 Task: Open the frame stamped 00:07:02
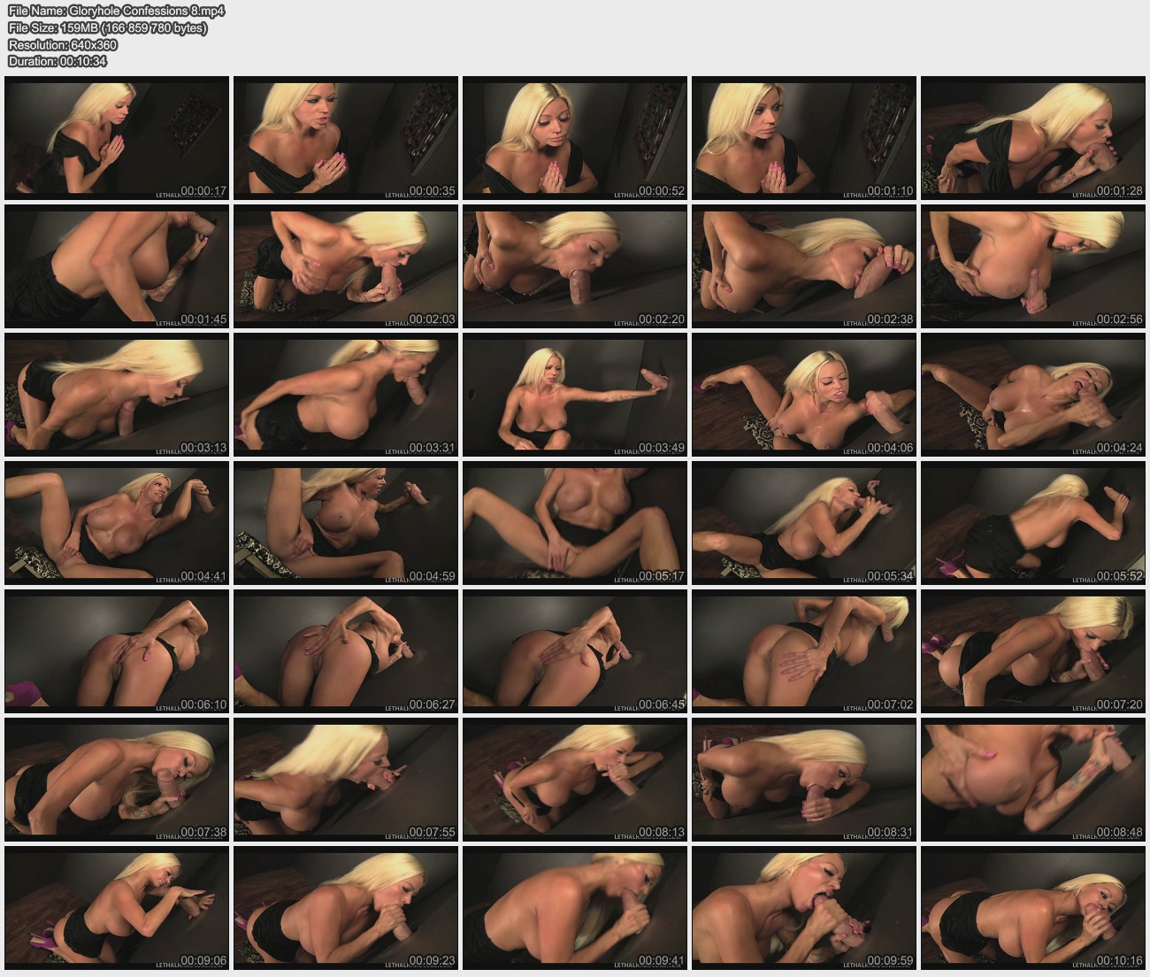[804, 651]
